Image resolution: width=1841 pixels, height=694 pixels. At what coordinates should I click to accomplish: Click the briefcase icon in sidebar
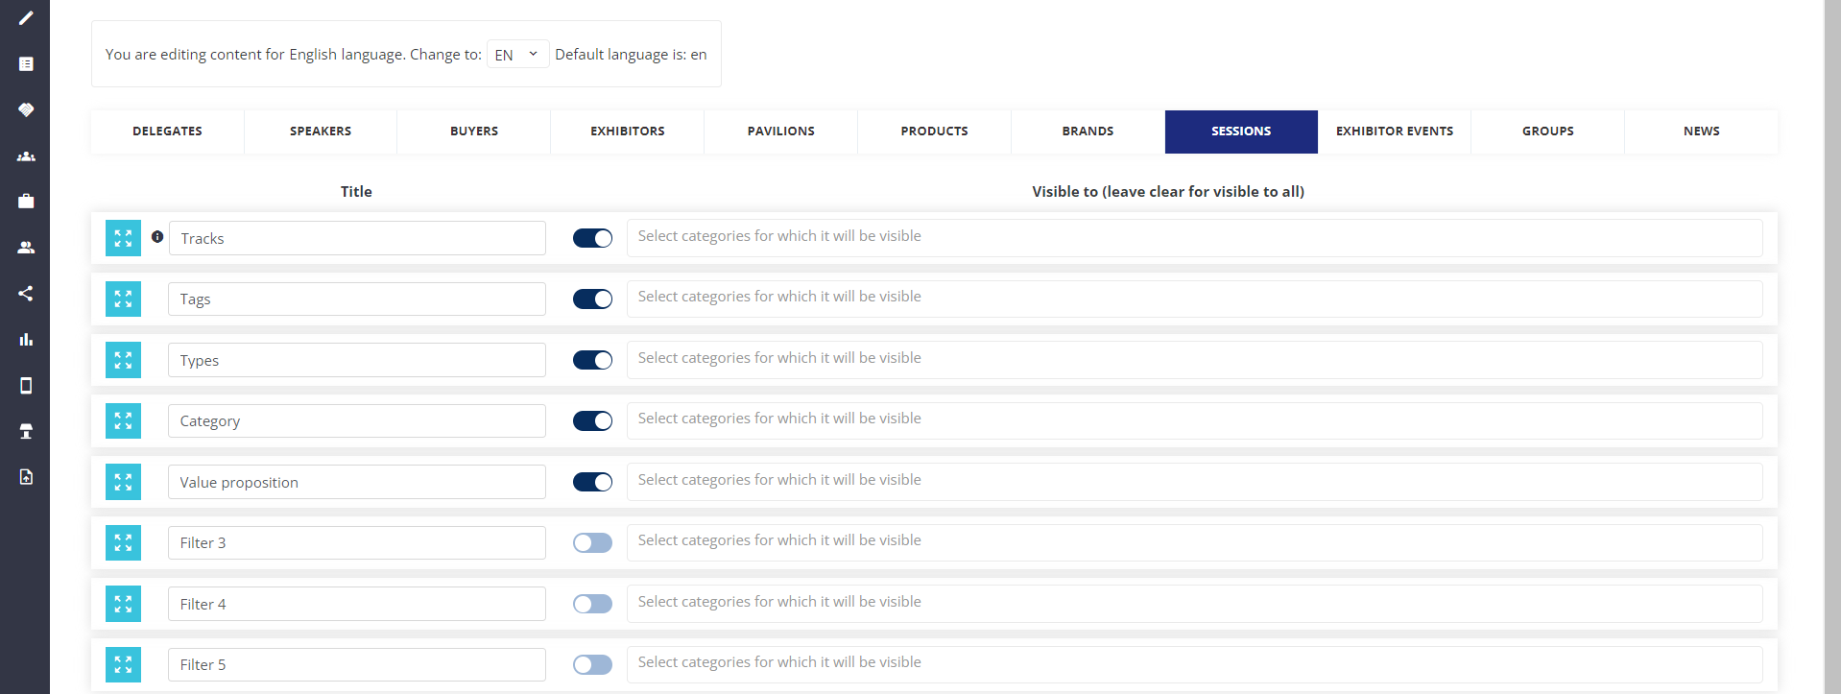(26, 202)
